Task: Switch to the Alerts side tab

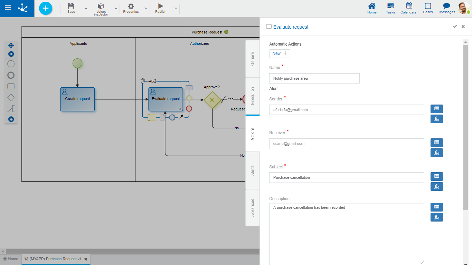Action: 253,170
